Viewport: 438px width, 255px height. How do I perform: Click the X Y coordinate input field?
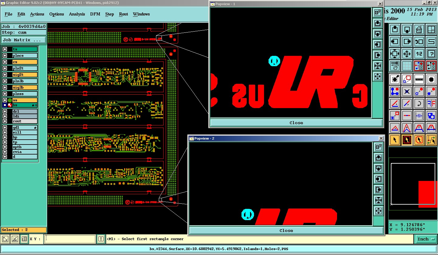(70, 239)
